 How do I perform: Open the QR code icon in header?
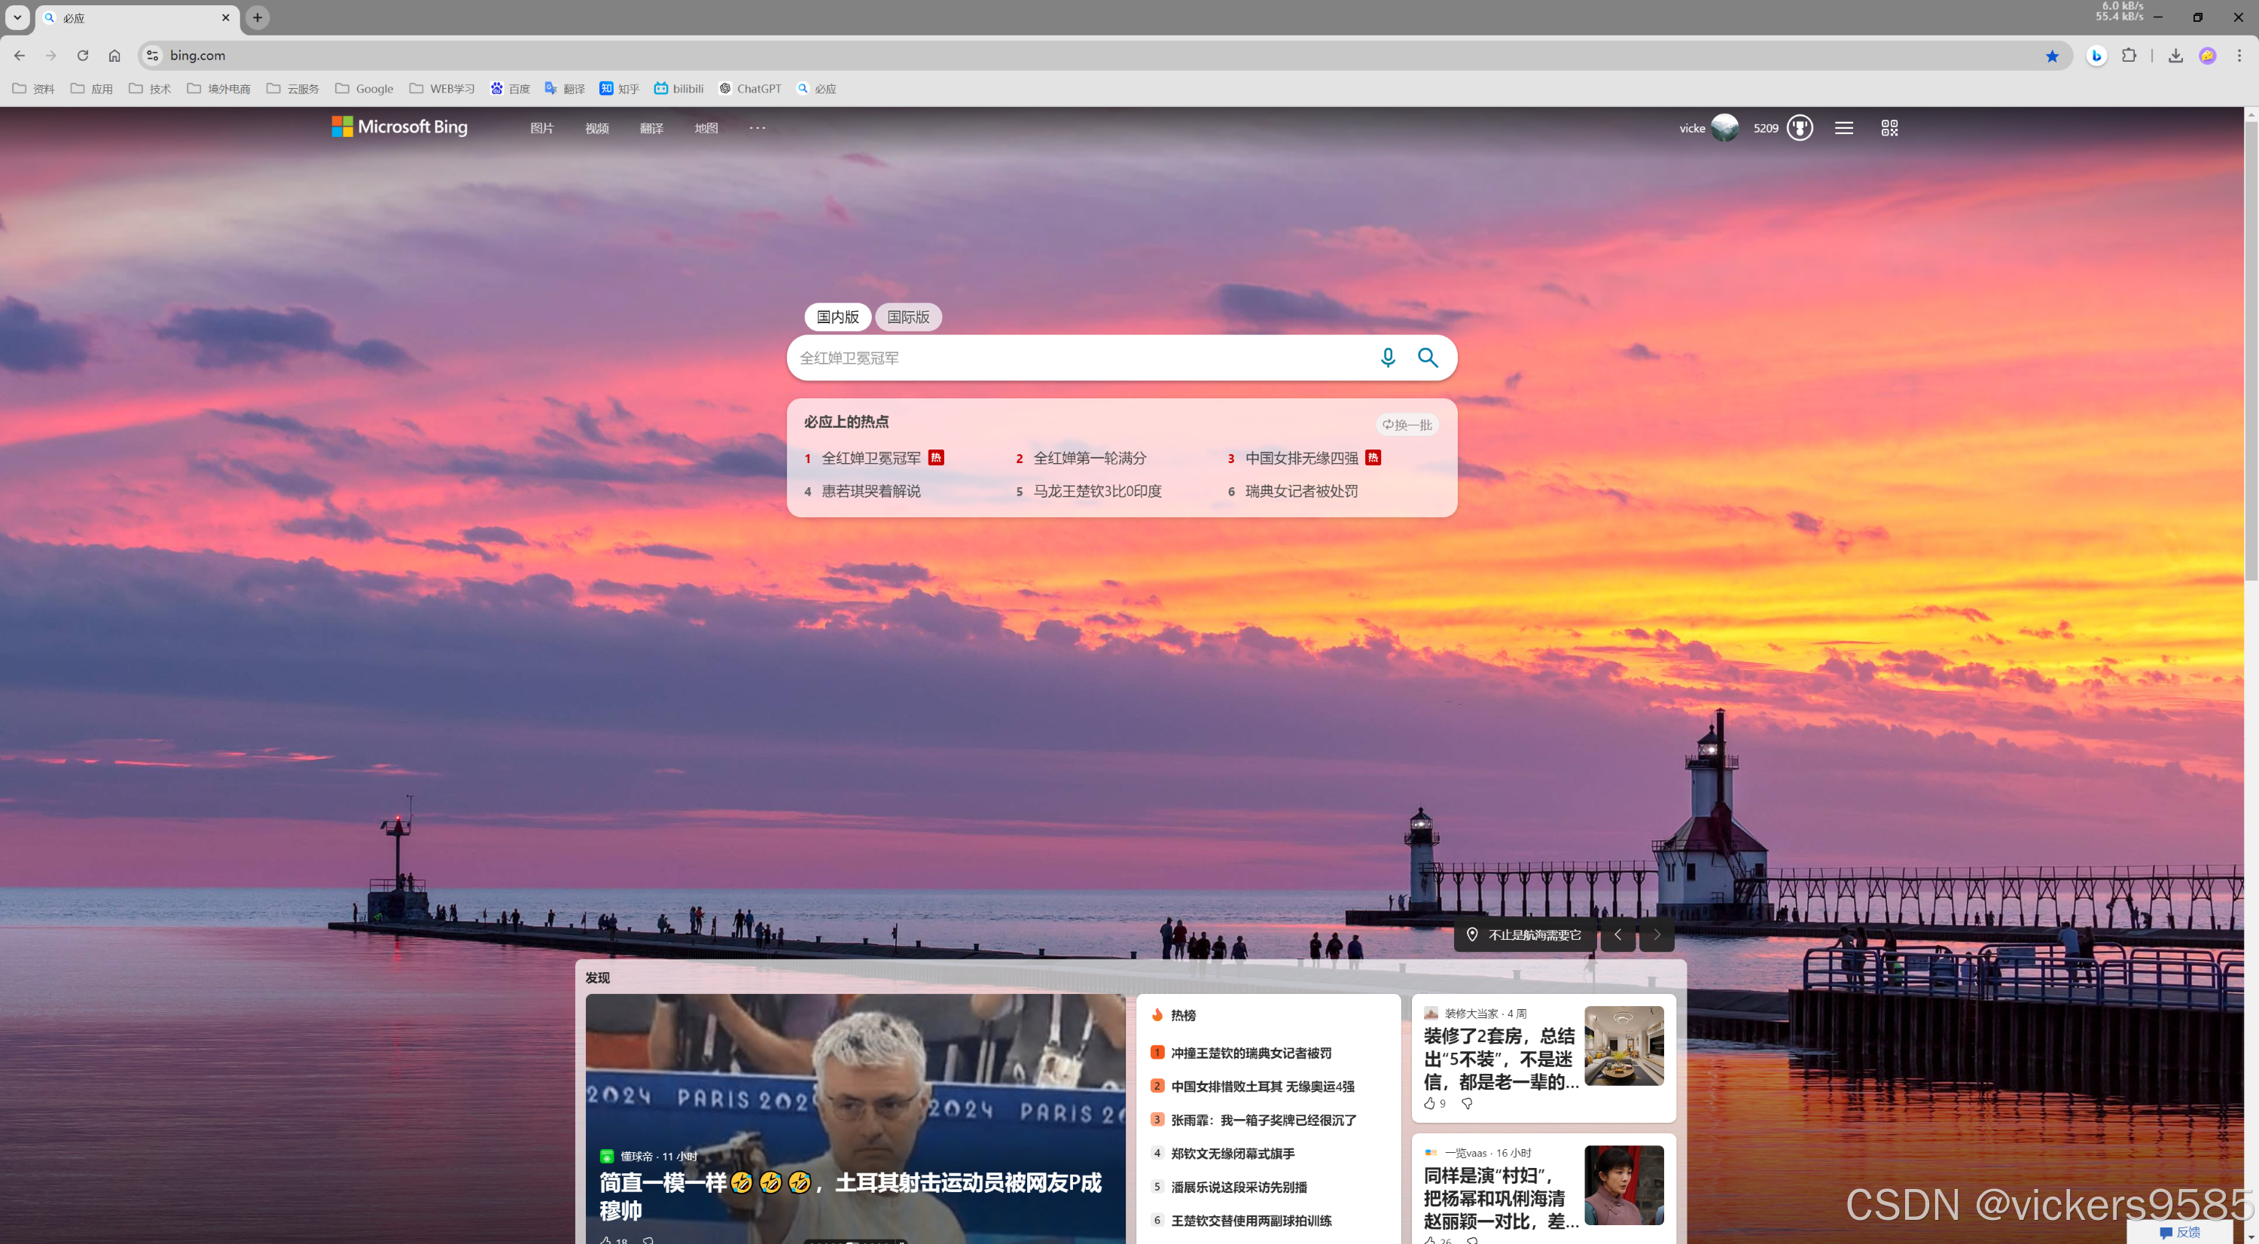tap(1889, 128)
